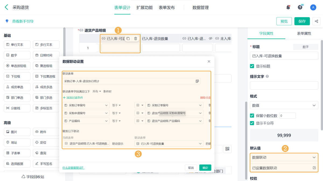Image resolution: width=323 pixels, height=181 pixels.
Task: Disable the 显示千分符 checkbox
Action: click(252, 123)
